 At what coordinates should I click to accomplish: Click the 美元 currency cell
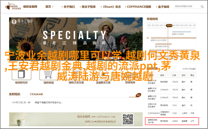click(x=184, y=105)
